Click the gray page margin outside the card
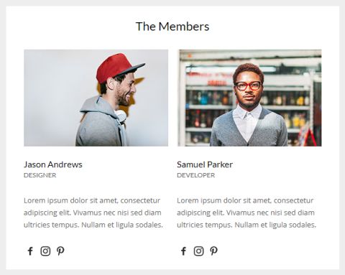This screenshot has height=275, width=345. 3,137
